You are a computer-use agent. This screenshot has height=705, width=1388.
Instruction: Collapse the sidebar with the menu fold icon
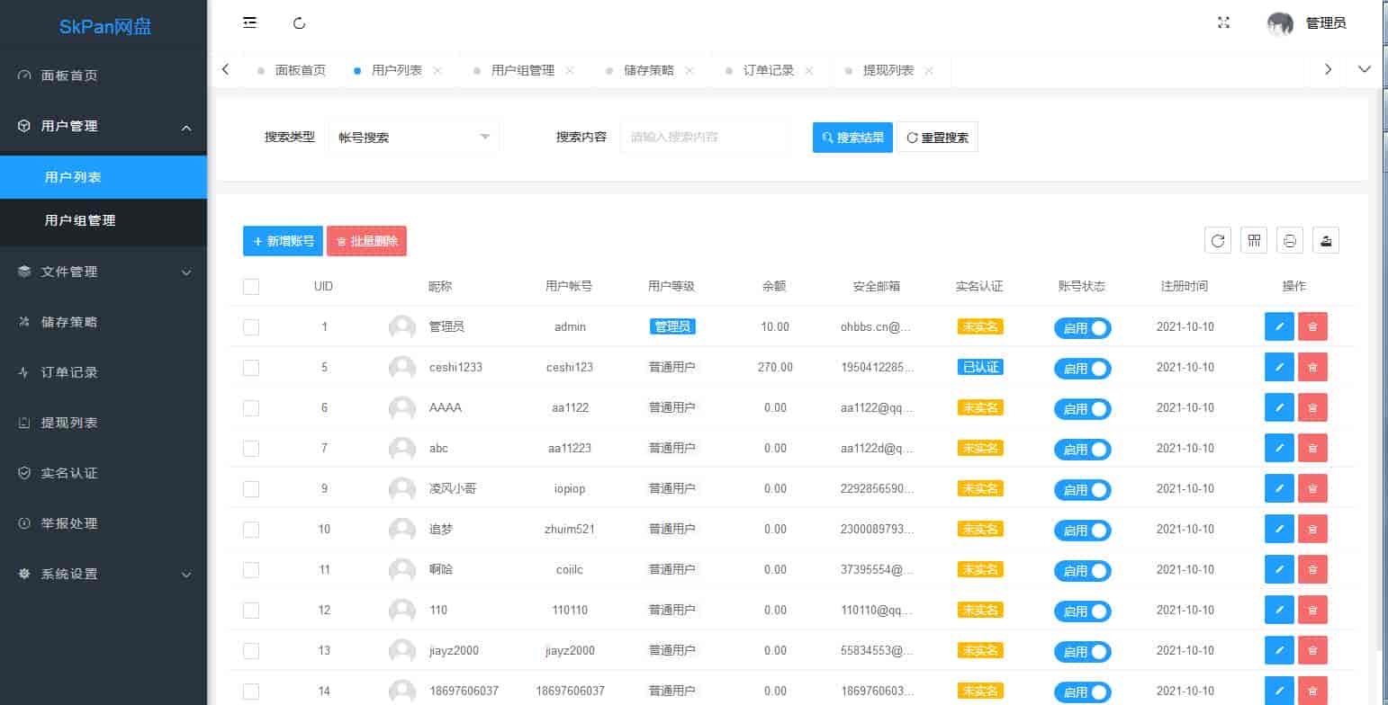click(250, 23)
